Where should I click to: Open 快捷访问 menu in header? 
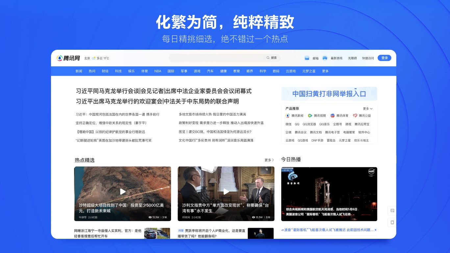368,58
